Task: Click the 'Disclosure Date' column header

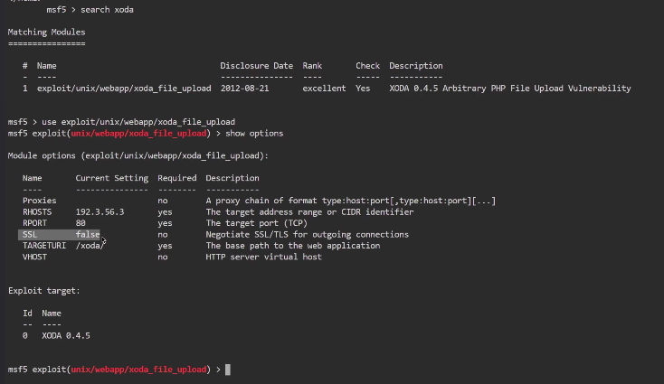Action: pos(256,66)
